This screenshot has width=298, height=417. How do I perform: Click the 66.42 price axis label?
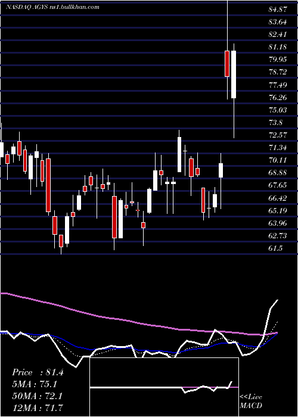pyautogui.click(x=278, y=198)
